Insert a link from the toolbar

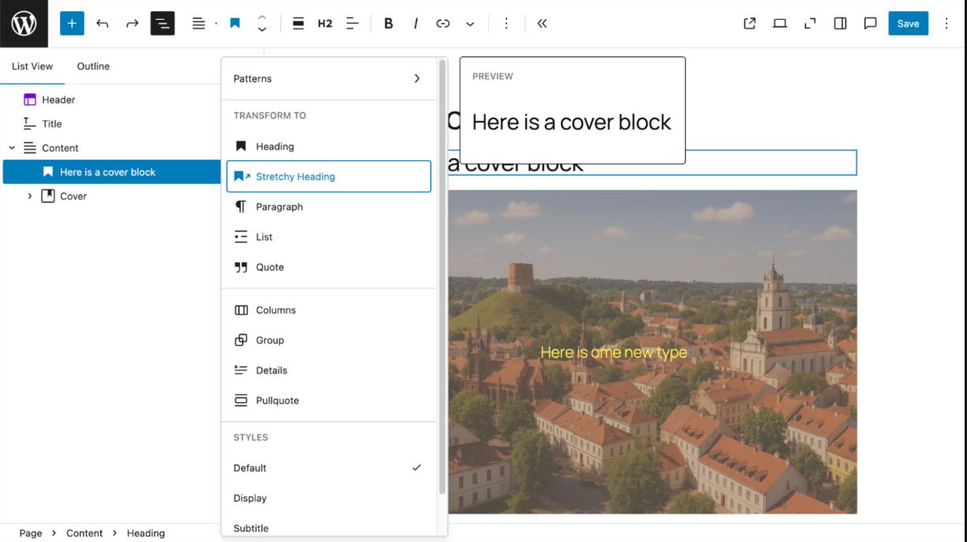coord(442,24)
